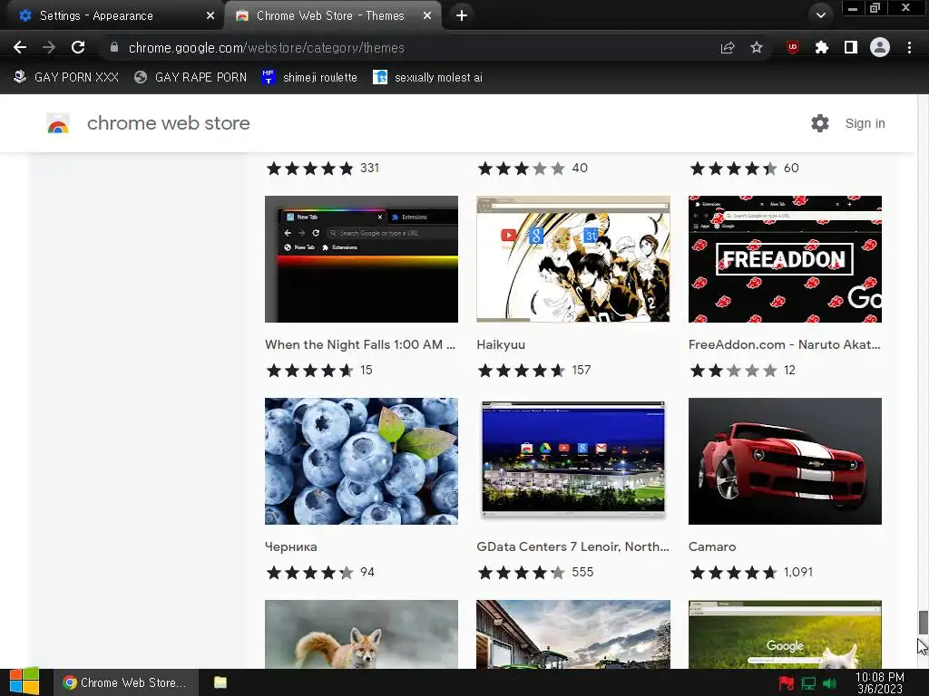Click the address bar URL field

point(409,47)
